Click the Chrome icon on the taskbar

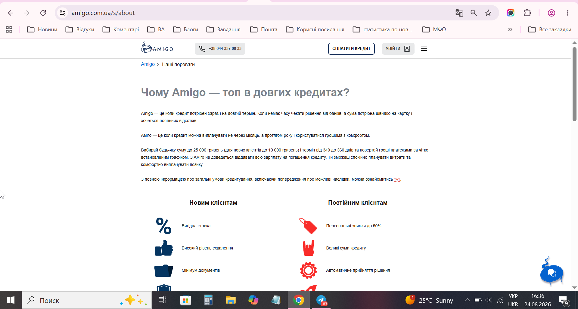[299, 300]
